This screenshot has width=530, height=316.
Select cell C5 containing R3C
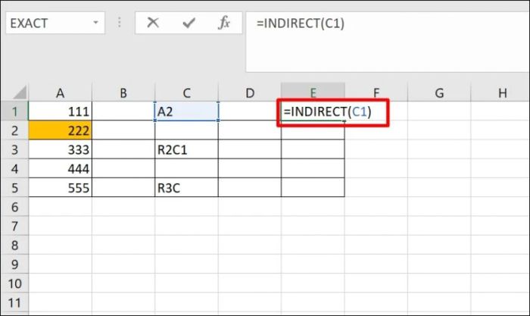coord(186,187)
